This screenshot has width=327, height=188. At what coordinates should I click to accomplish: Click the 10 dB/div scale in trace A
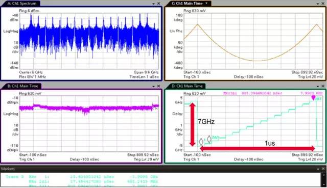coord(15,47)
